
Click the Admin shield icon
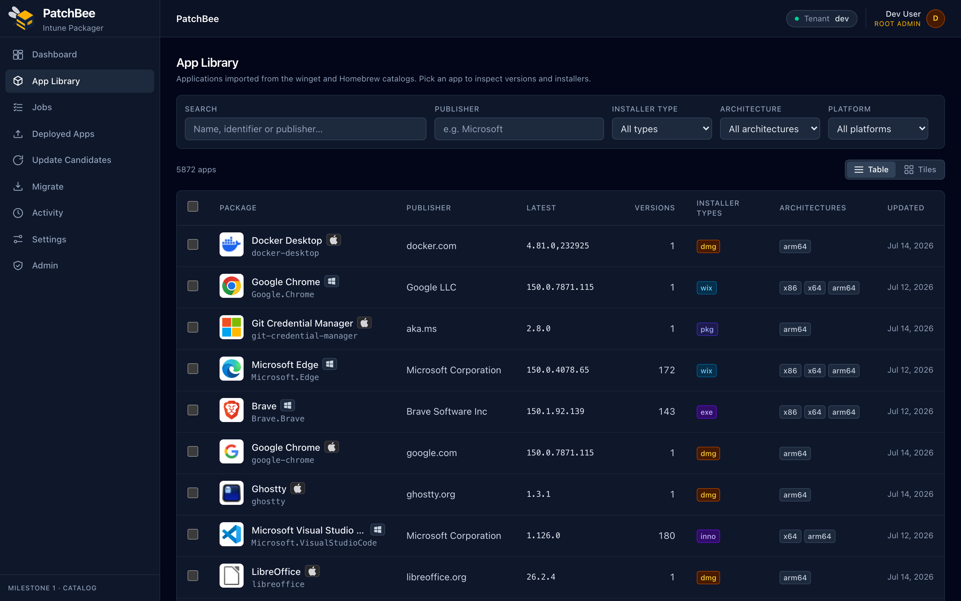pyautogui.click(x=18, y=265)
